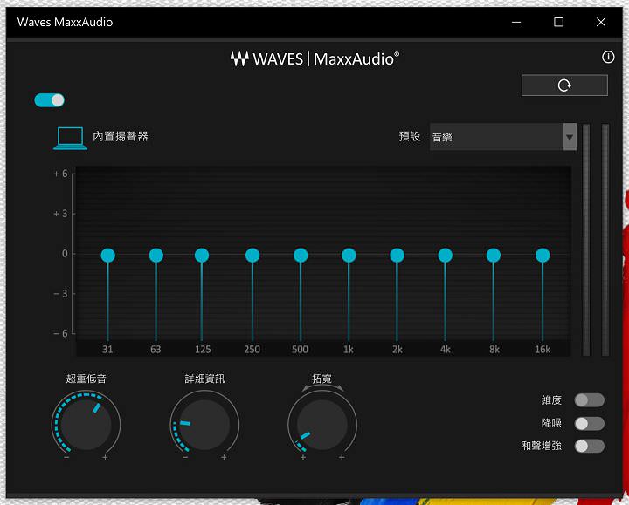This screenshot has width=629, height=505.
Task: Click the info icon in top right
Action: [x=609, y=58]
